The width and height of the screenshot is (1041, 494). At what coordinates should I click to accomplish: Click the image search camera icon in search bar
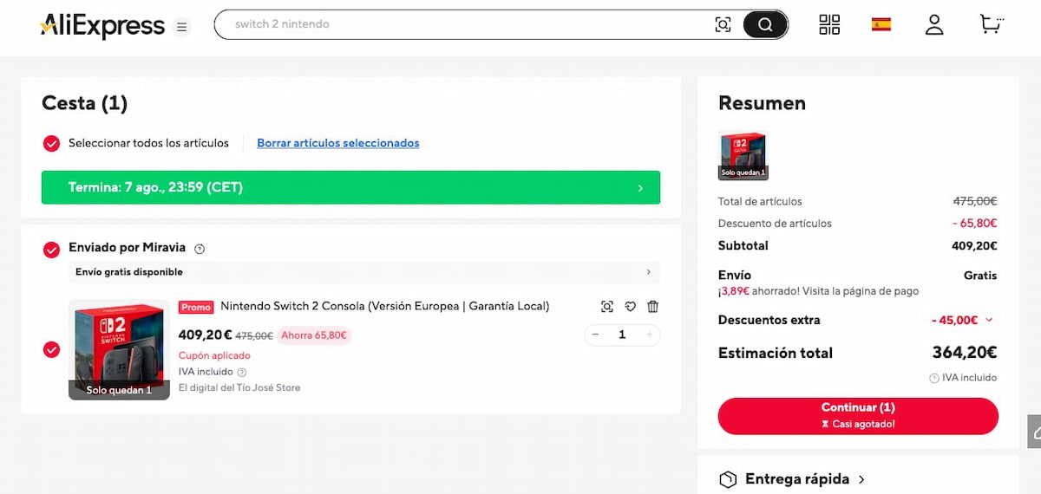(723, 24)
